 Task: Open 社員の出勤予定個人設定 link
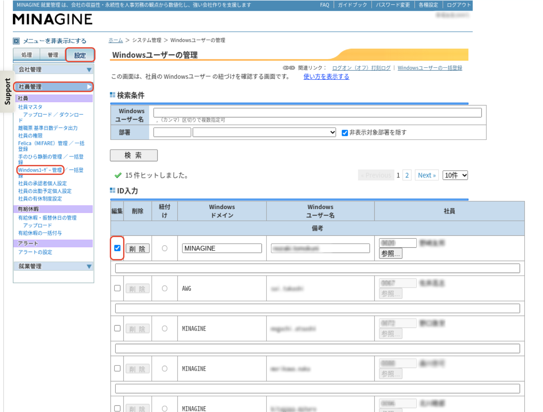pyautogui.click(x=45, y=191)
